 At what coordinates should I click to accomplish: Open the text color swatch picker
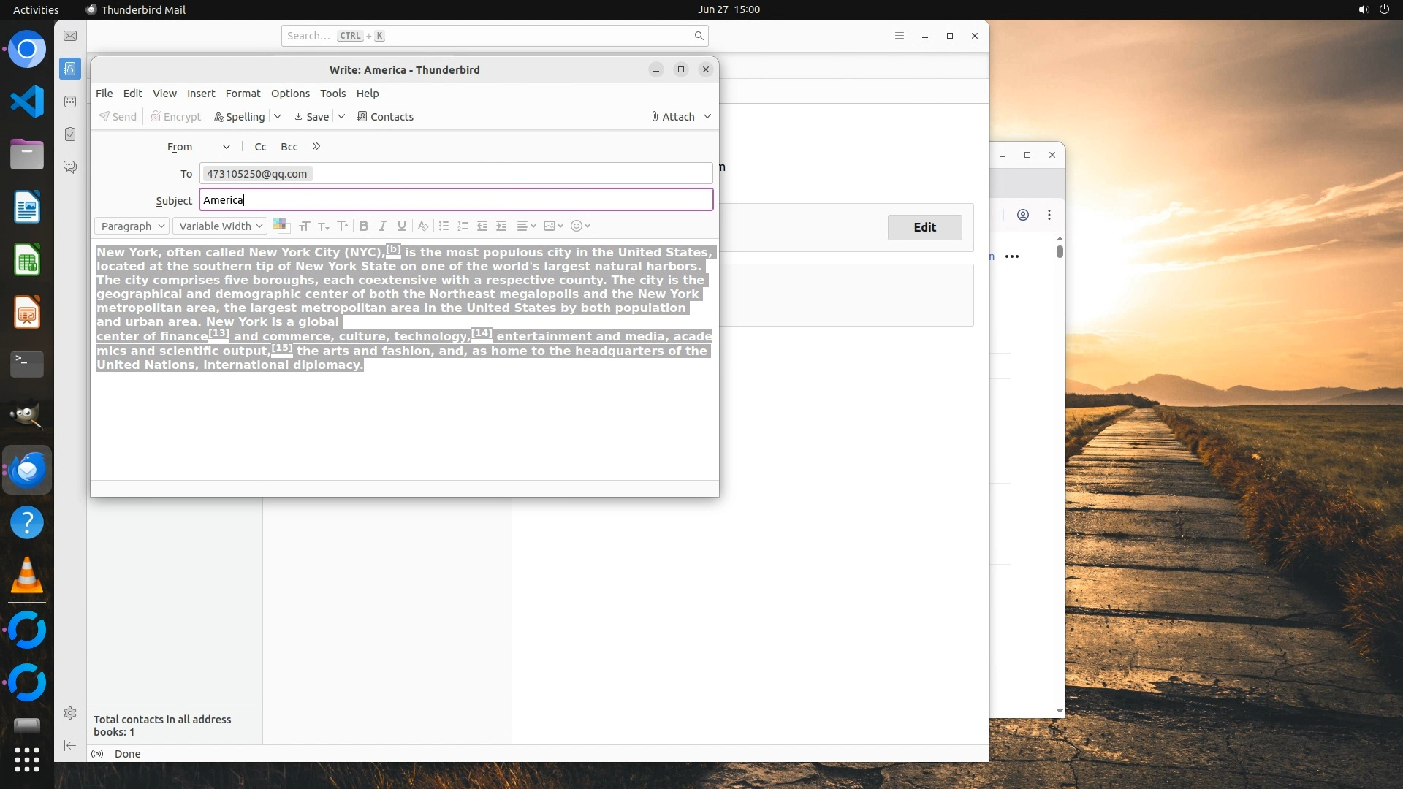(x=280, y=225)
